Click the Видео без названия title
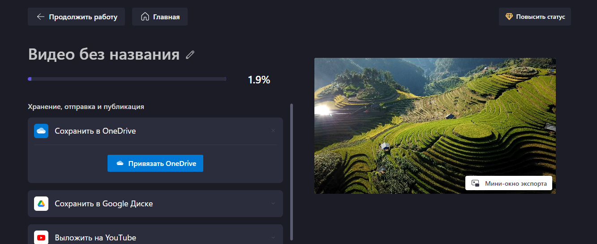597x244 pixels. pos(104,55)
